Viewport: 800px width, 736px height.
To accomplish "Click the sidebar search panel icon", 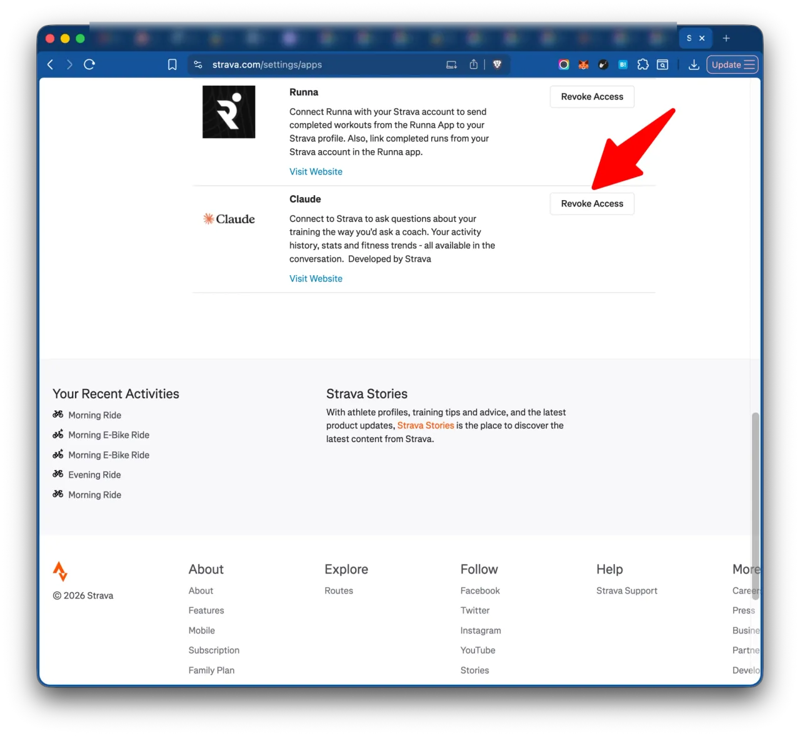I will (662, 64).
